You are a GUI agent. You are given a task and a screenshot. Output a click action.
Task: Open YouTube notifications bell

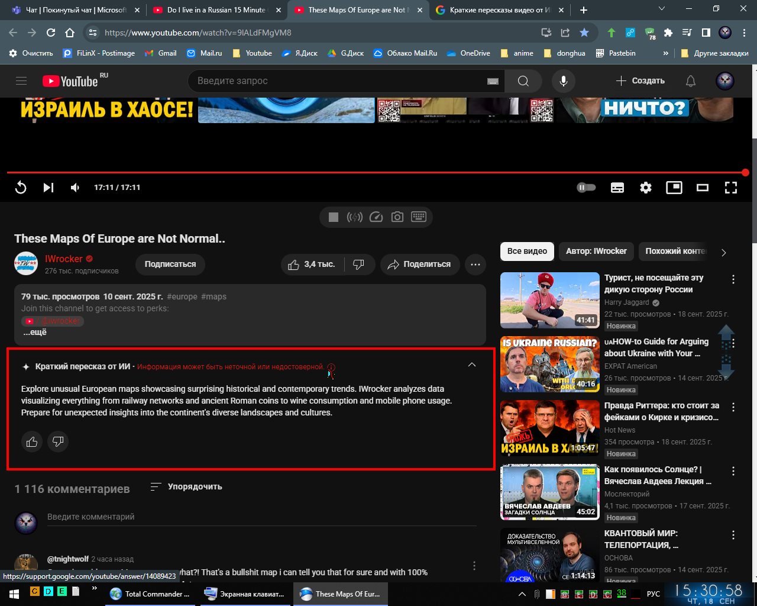690,81
